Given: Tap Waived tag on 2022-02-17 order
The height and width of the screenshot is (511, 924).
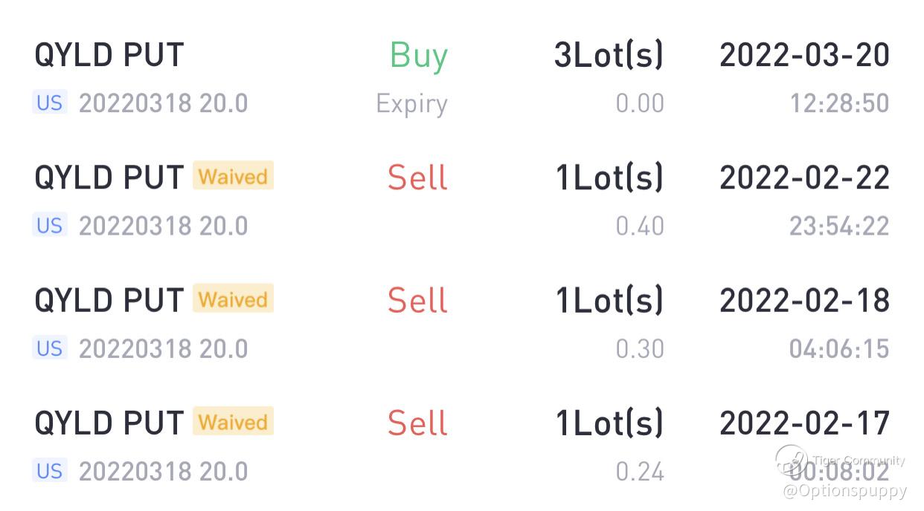Looking at the screenshot, I should 233,422.
